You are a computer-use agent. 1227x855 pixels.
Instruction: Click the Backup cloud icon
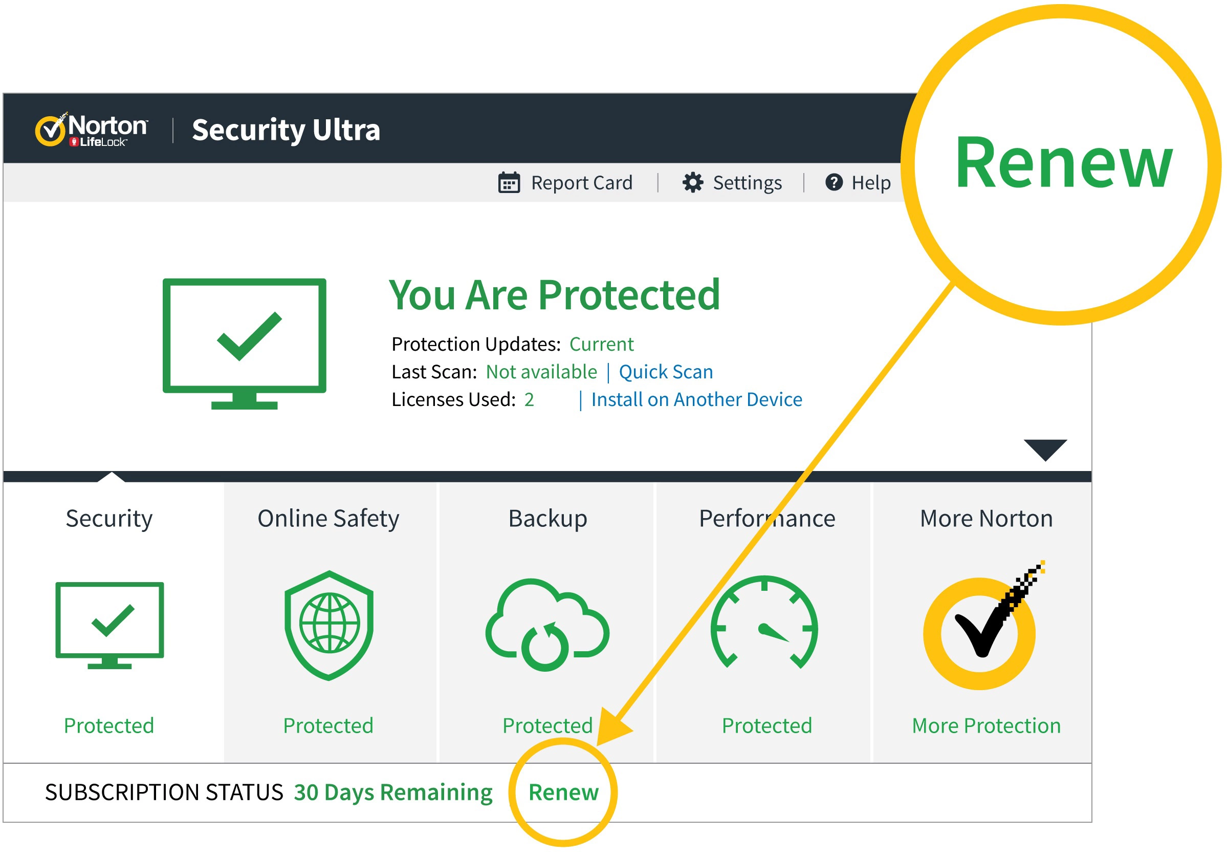click(x=547, y=625)
